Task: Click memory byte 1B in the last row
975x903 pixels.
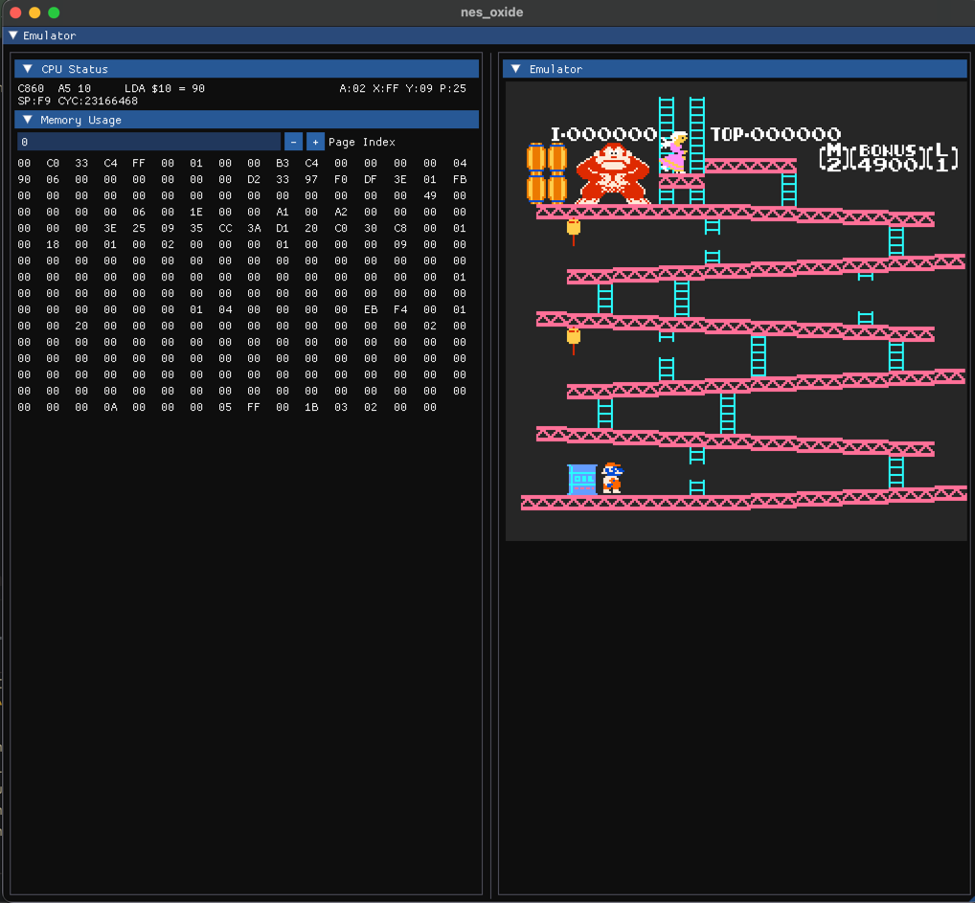Action: pyautogui.click(x=311, y=407)
